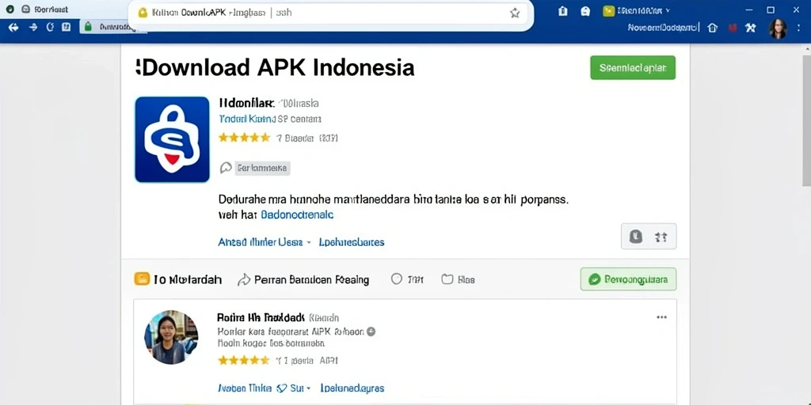Click the yellow icon before 'To Mtelardah'

pos(142,279)
